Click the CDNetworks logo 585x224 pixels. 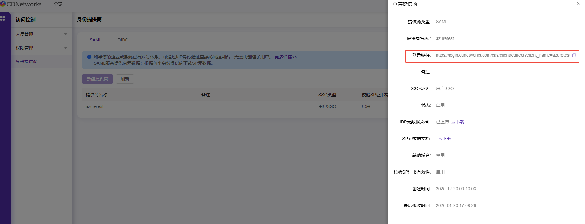(x=21, y=4)
